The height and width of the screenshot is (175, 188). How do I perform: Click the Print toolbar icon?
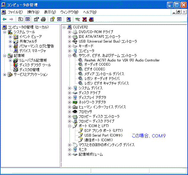[43, 19]
